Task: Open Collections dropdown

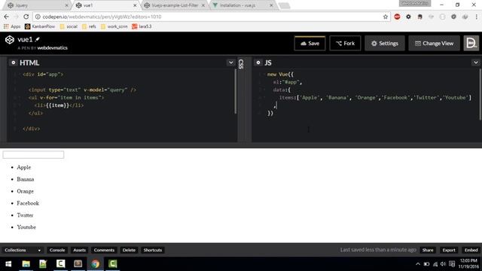Action: click(x=23, y=250)
